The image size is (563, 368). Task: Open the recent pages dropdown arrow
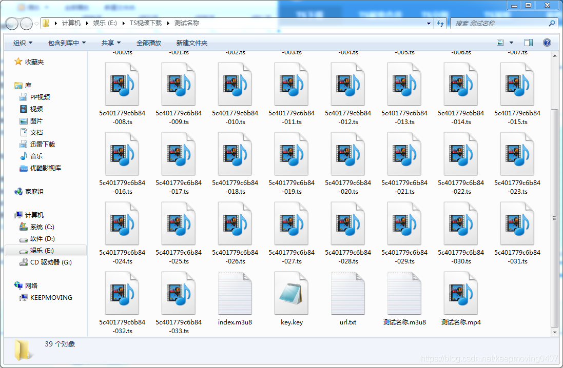[36, 24]
